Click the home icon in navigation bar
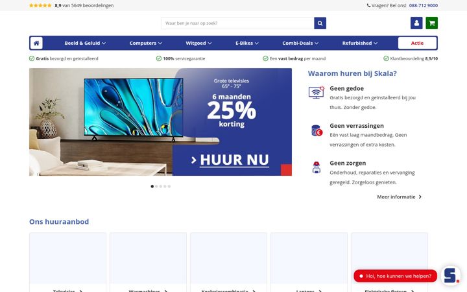Viewport: 467px width, 292px height. click(x=36, y=43)
